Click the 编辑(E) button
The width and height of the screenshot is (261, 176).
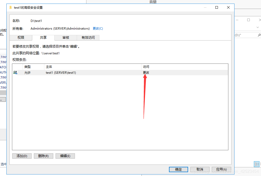click(x=65, y=156)
